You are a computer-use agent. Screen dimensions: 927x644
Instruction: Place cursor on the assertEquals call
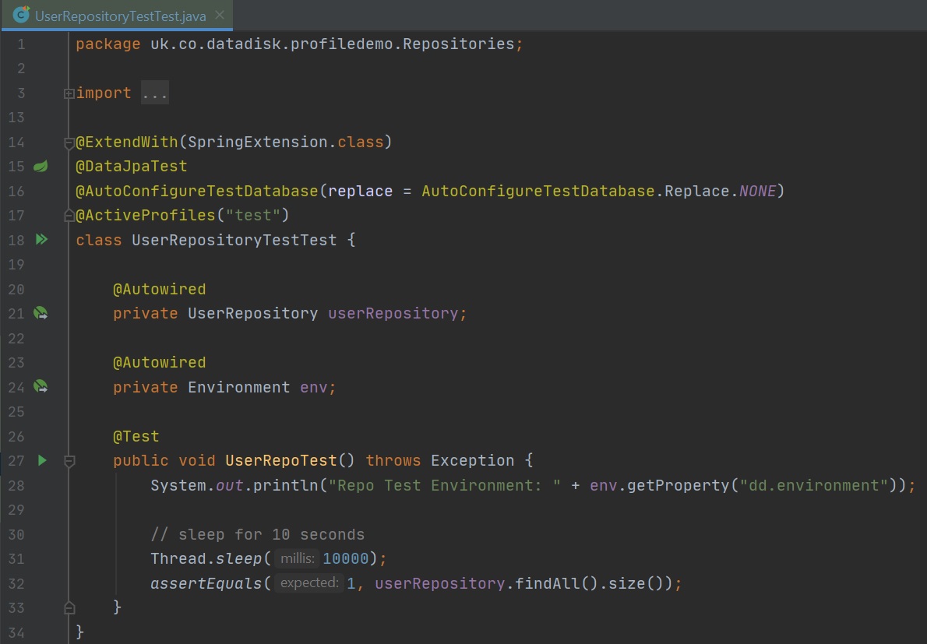[x=206, y=583]
